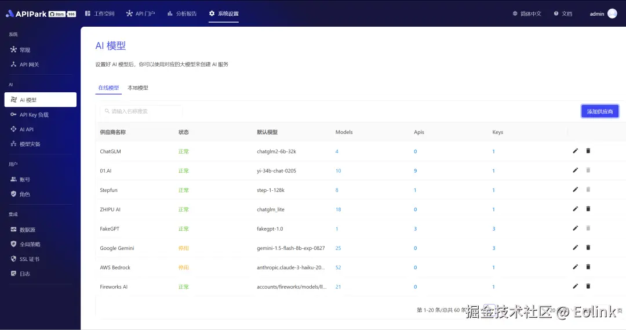Edit the FakeGPT provider row
Image resolution: width=626 pixels, height=330 pixels.
pos(576,228)
